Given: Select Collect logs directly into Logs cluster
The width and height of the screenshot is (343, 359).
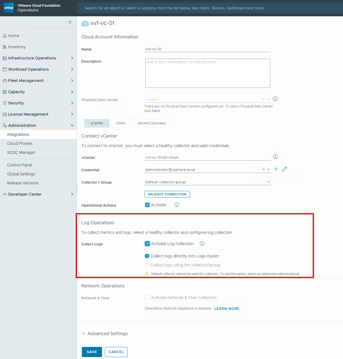Looking at the screenshot, I should (x=147, y=256).
